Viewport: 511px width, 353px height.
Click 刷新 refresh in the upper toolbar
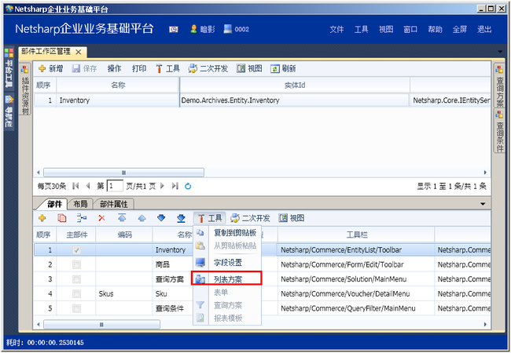[x=283, y=68]
